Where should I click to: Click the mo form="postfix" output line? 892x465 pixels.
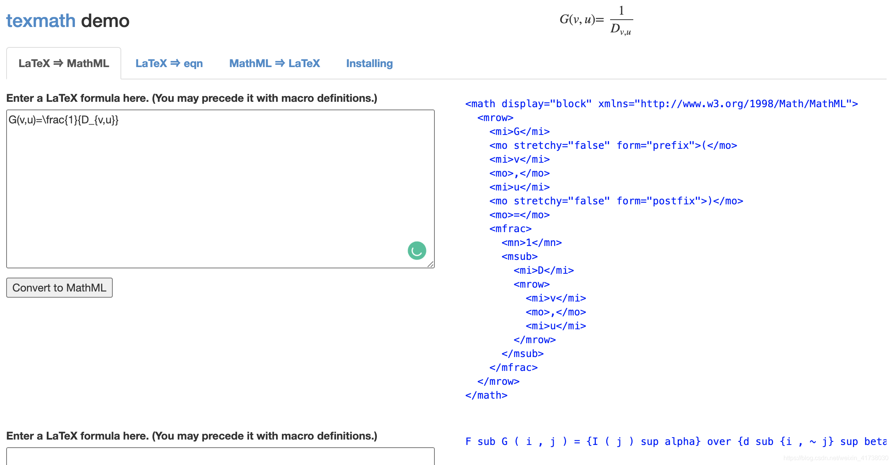click(616, 201)
